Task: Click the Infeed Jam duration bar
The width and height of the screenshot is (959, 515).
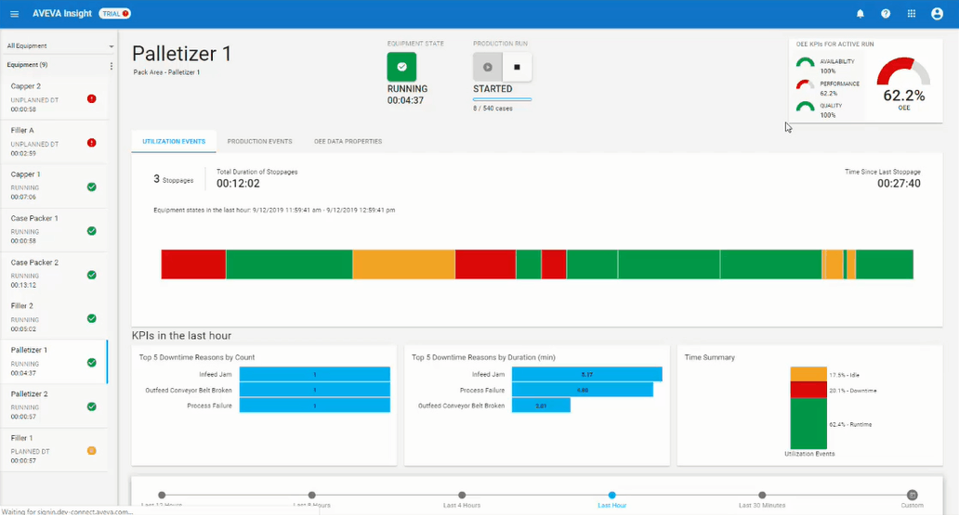Action: (586, 374)
